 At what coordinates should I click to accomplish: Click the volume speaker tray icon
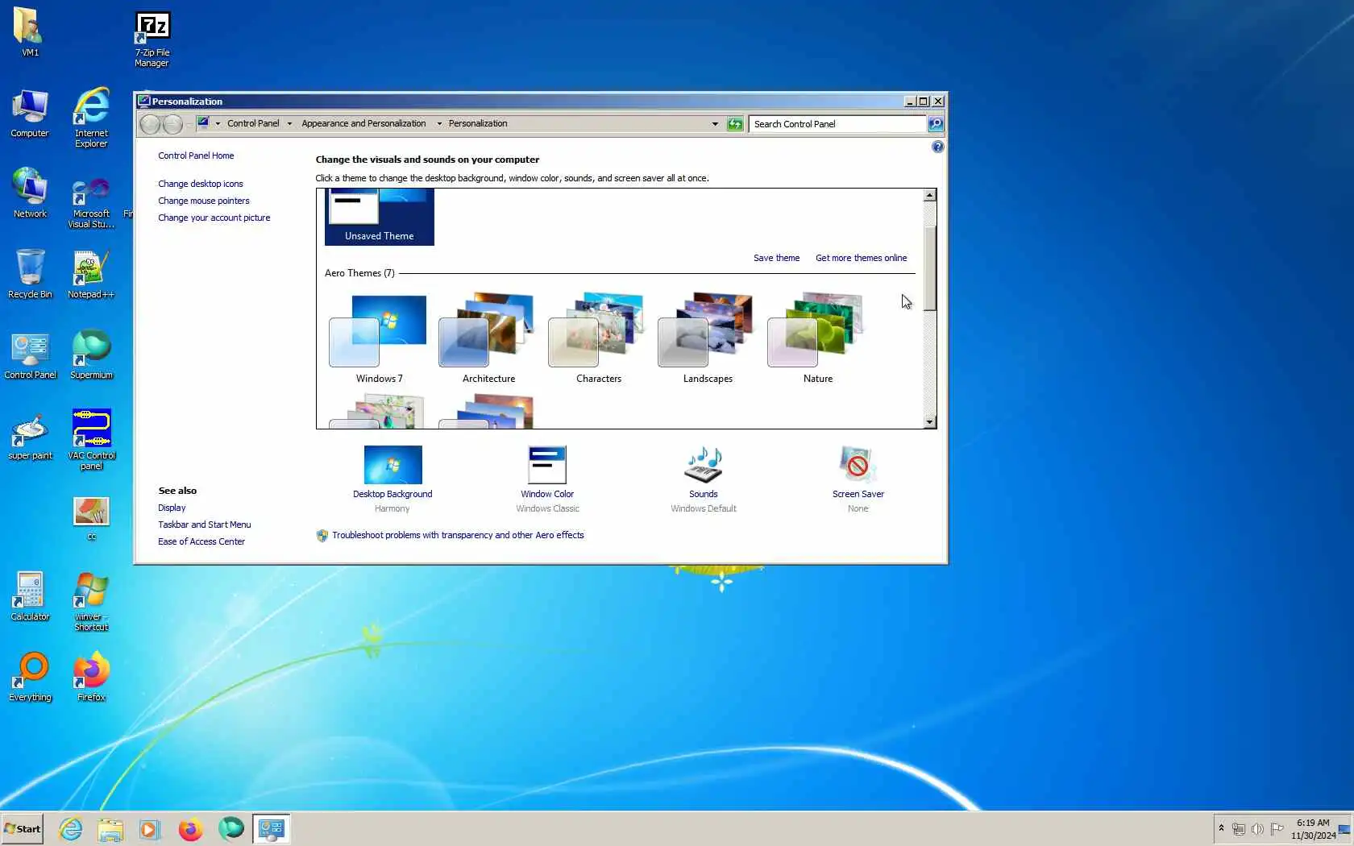pyautogui.click(x=1257, y=829)
